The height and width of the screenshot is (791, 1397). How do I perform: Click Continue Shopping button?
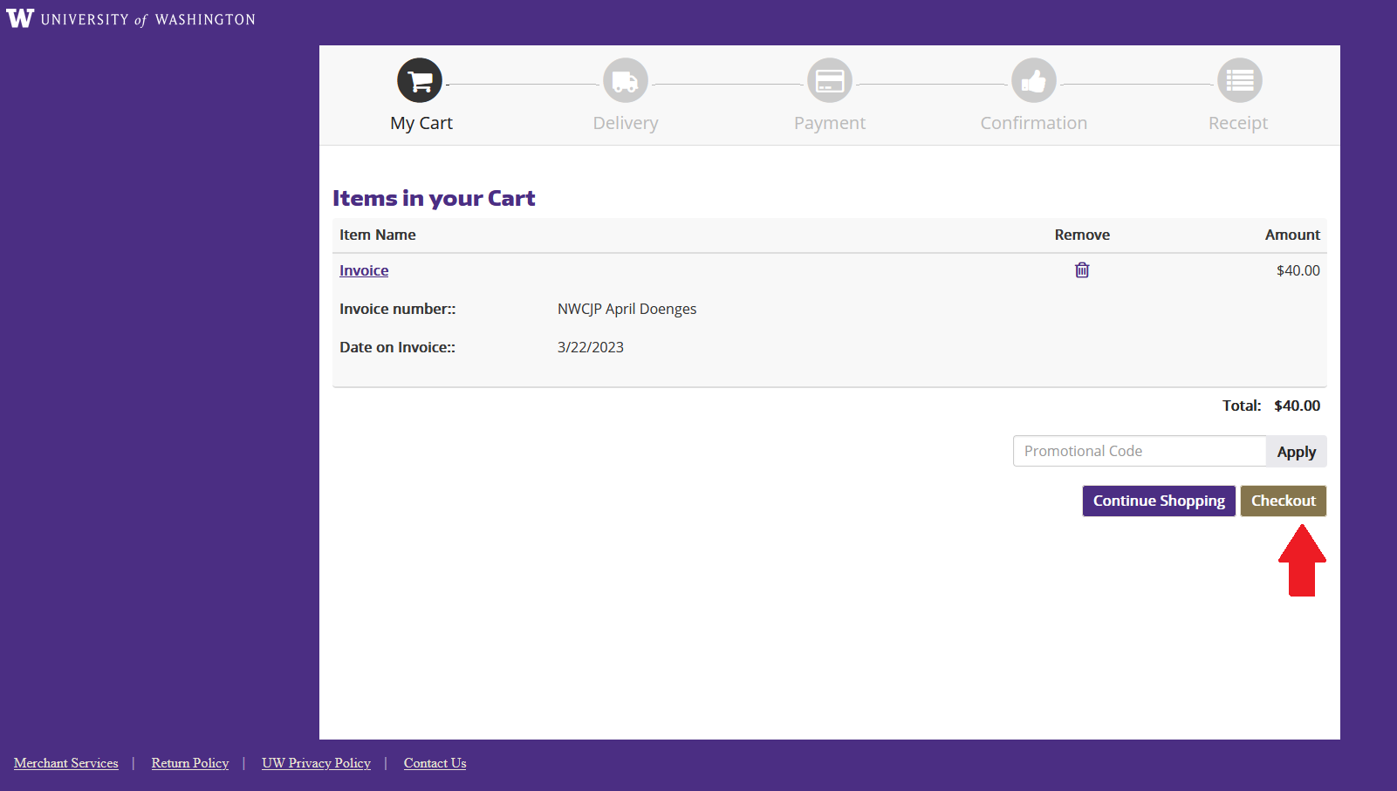click(x=1159, y=501)
